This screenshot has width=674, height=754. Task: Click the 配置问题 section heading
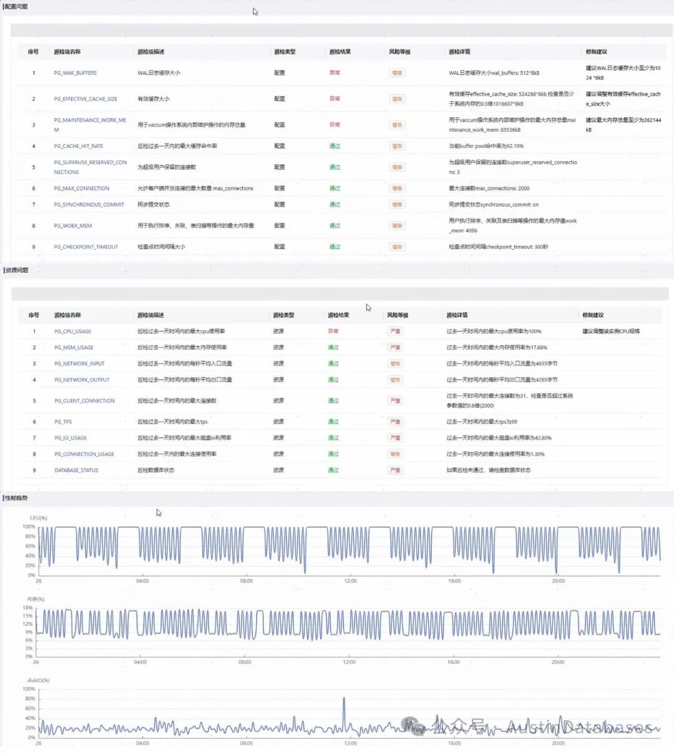16,7
